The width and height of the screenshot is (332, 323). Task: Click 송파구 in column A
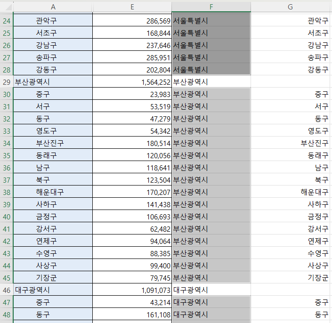coord(46,57)
